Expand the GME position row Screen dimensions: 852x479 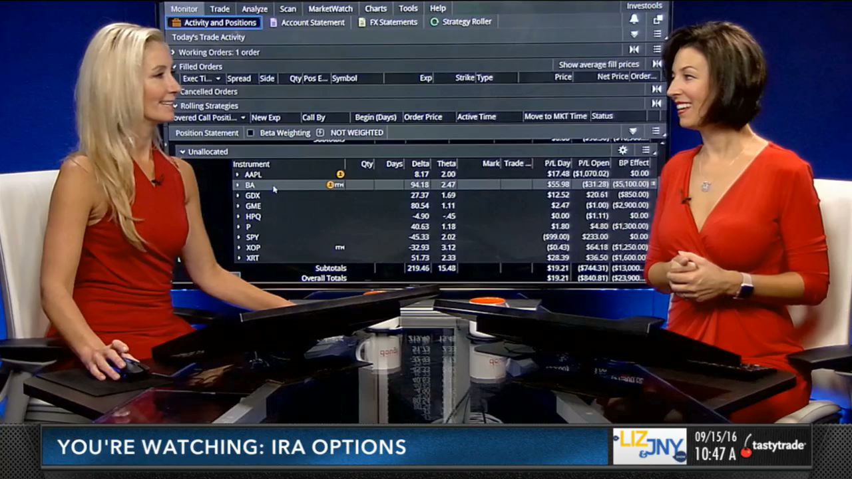pos(238,206)
